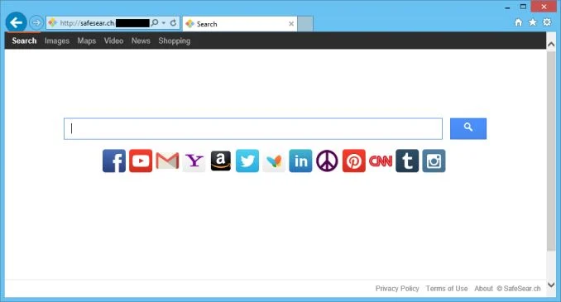Maximize the browser window
Viewport: 561px width, 302px height.
coord(523,7)
